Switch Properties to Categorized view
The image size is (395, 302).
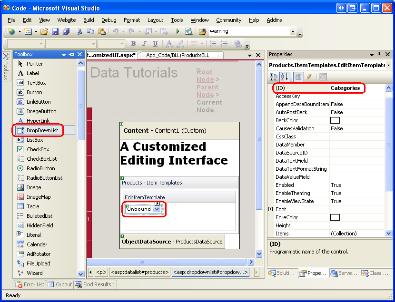[274, 77]
